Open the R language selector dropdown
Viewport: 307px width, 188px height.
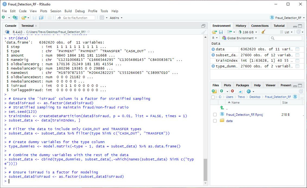215,38
